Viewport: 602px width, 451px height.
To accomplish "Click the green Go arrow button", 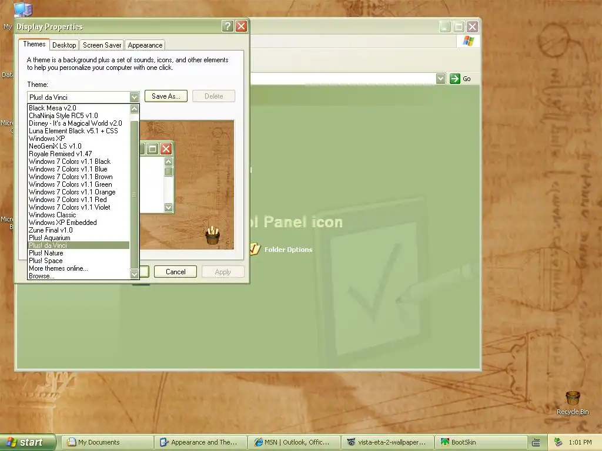I will 455,79.
